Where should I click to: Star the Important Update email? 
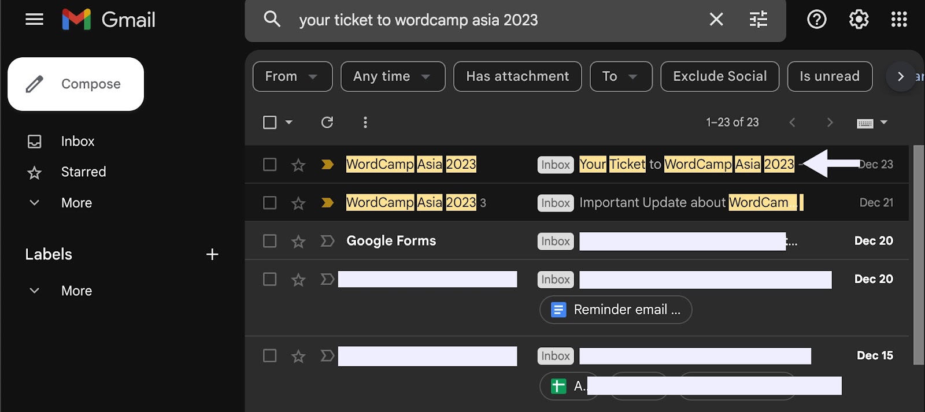pos(298,203)
